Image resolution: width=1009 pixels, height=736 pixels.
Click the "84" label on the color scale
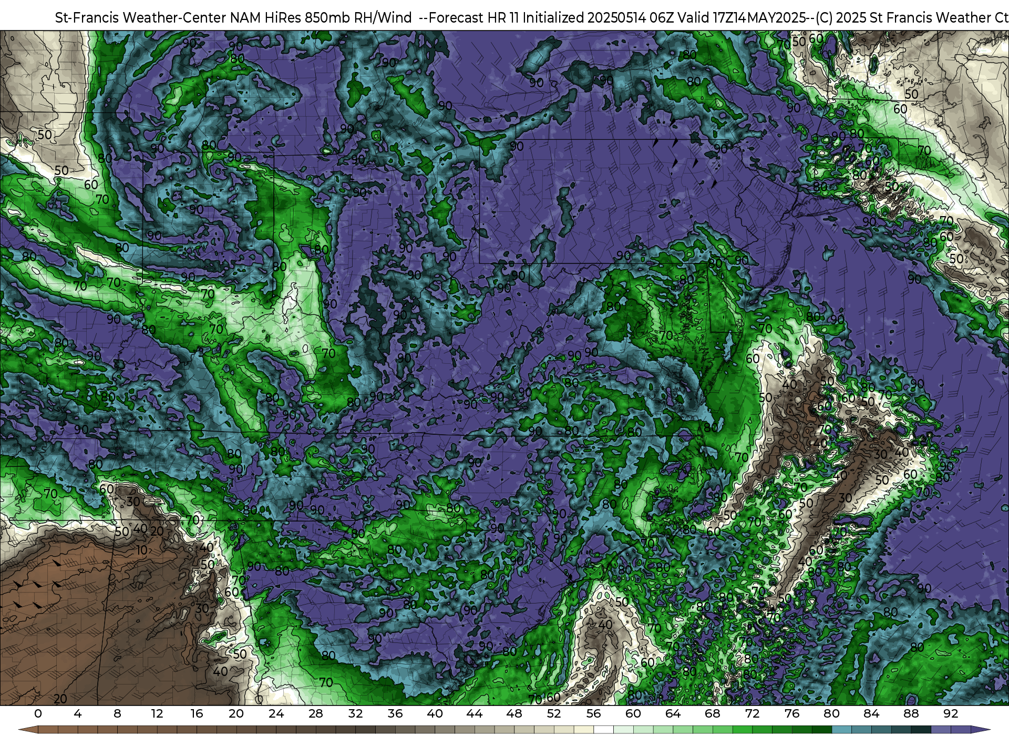pyautogui.click(x=871, y=714)
